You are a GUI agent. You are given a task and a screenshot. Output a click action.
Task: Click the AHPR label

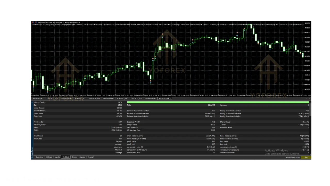[x=36, y=128]
